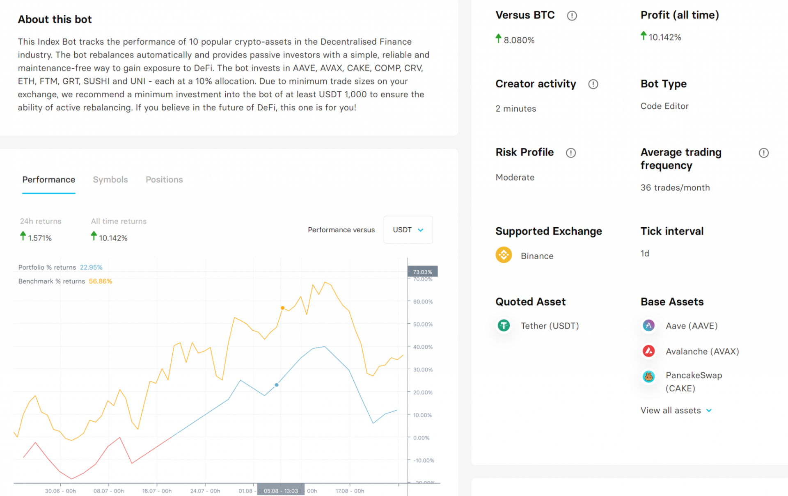Open the USDT performance versus dropdown
Image resolution: width=788 pixels, height=496 pixels.
pyautogui.click(x=408, y=230)
